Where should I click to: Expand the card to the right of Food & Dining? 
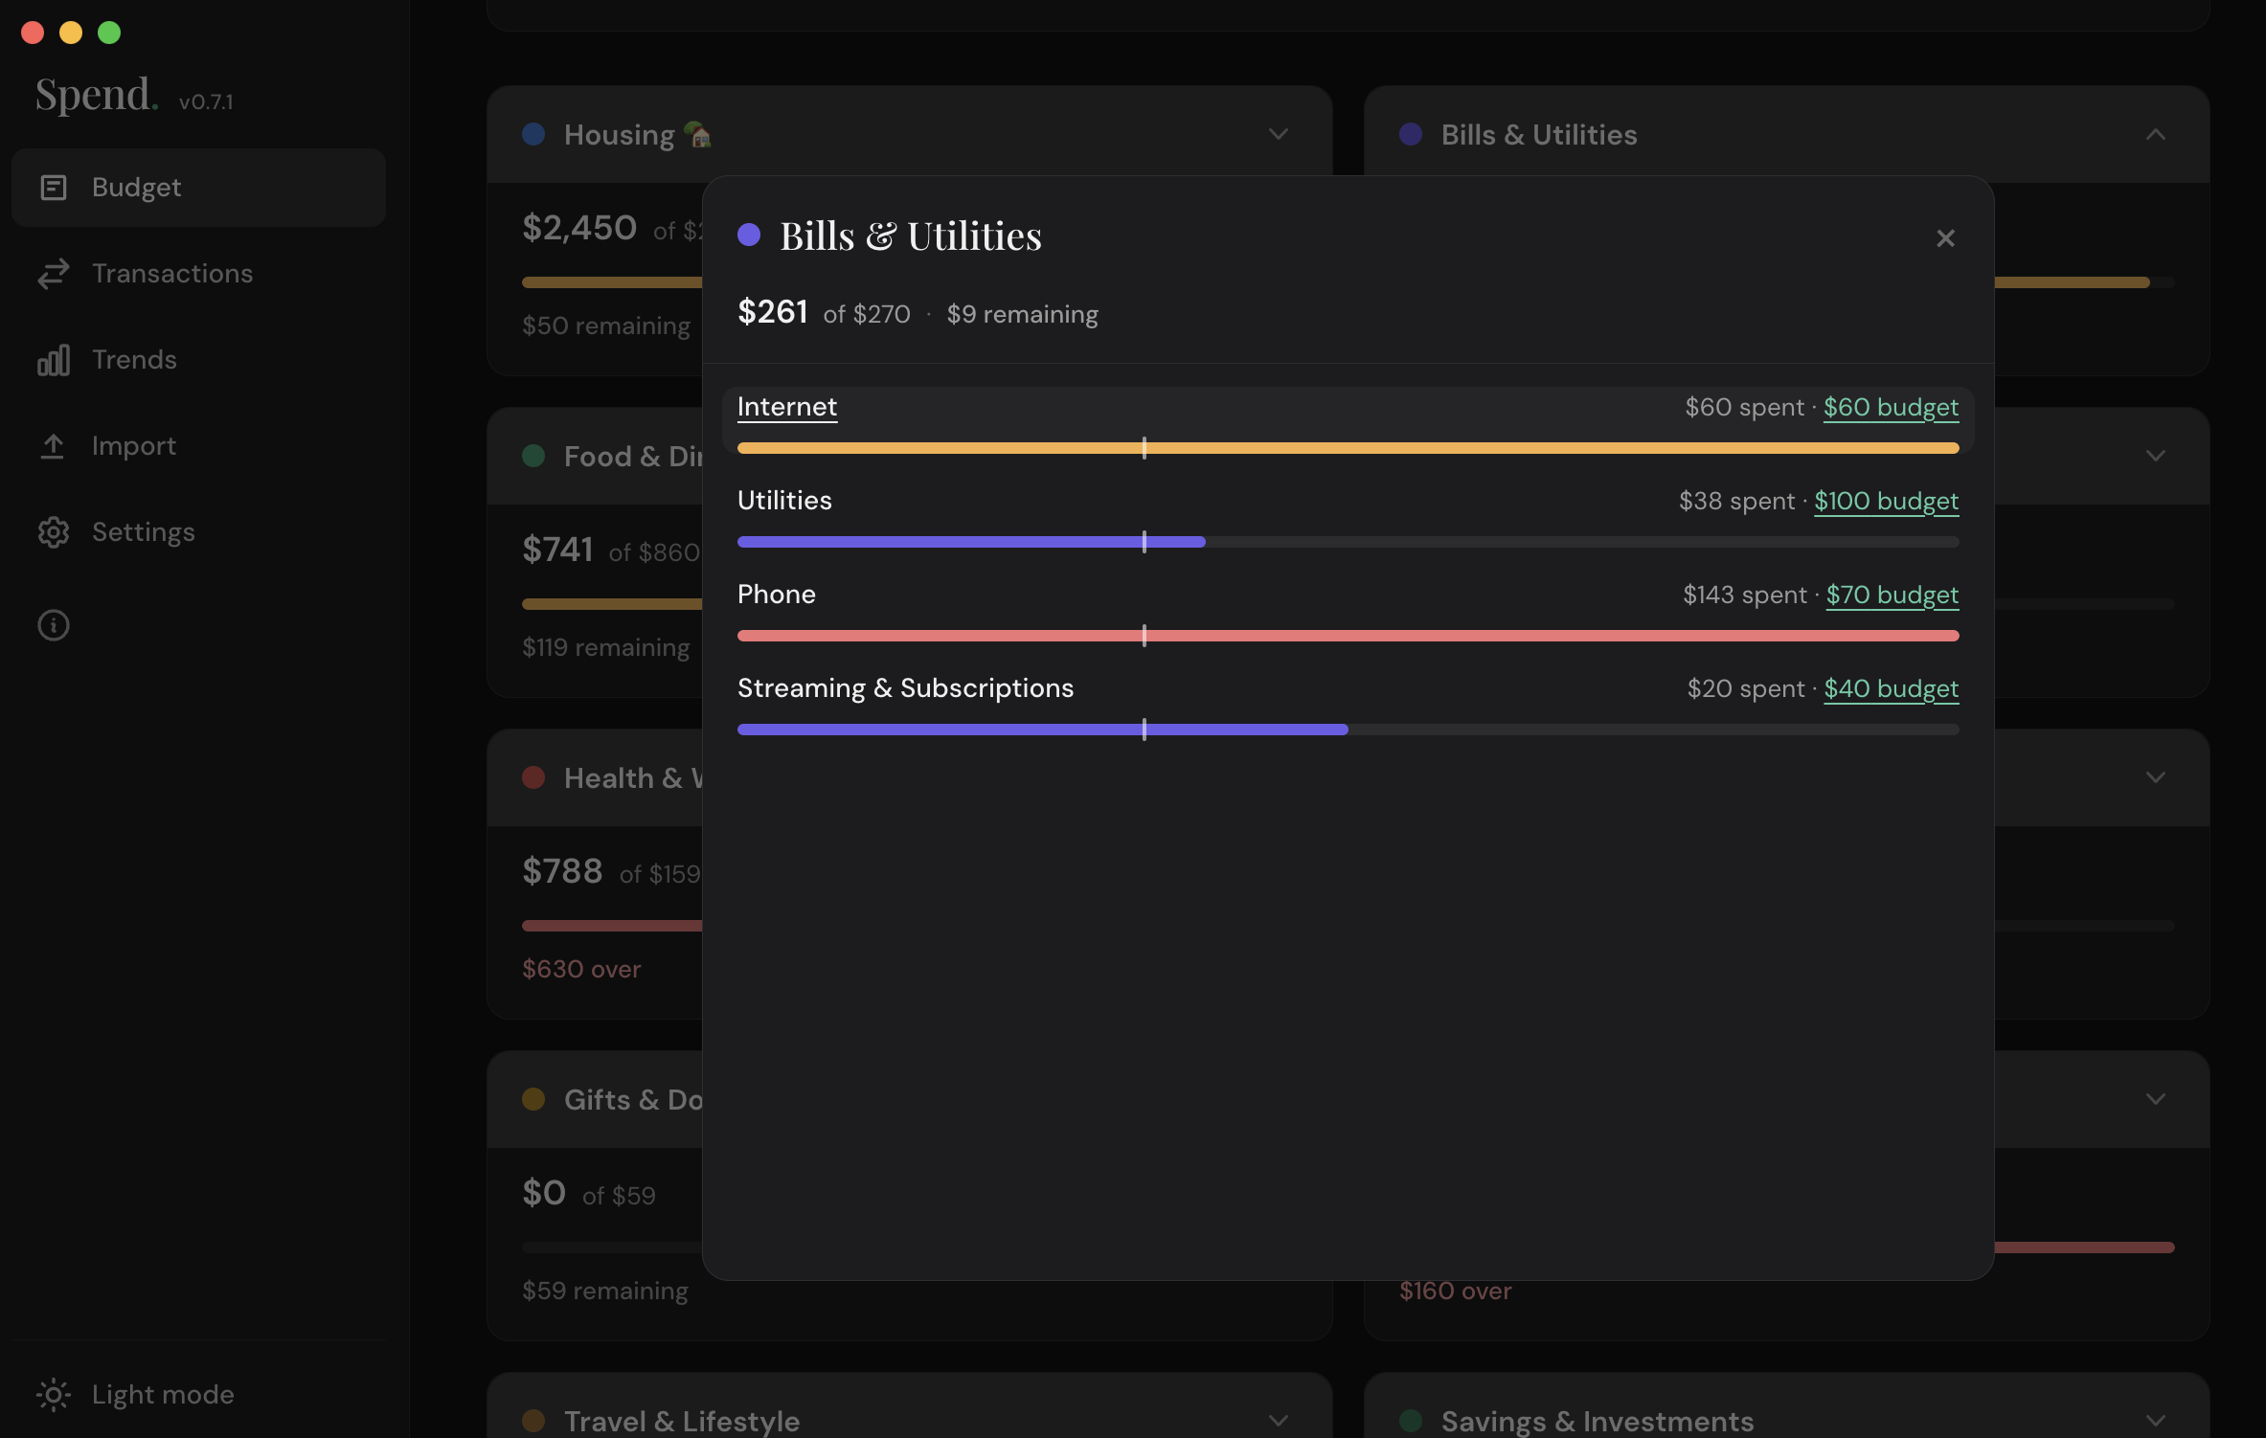(x=2156, y=456)
